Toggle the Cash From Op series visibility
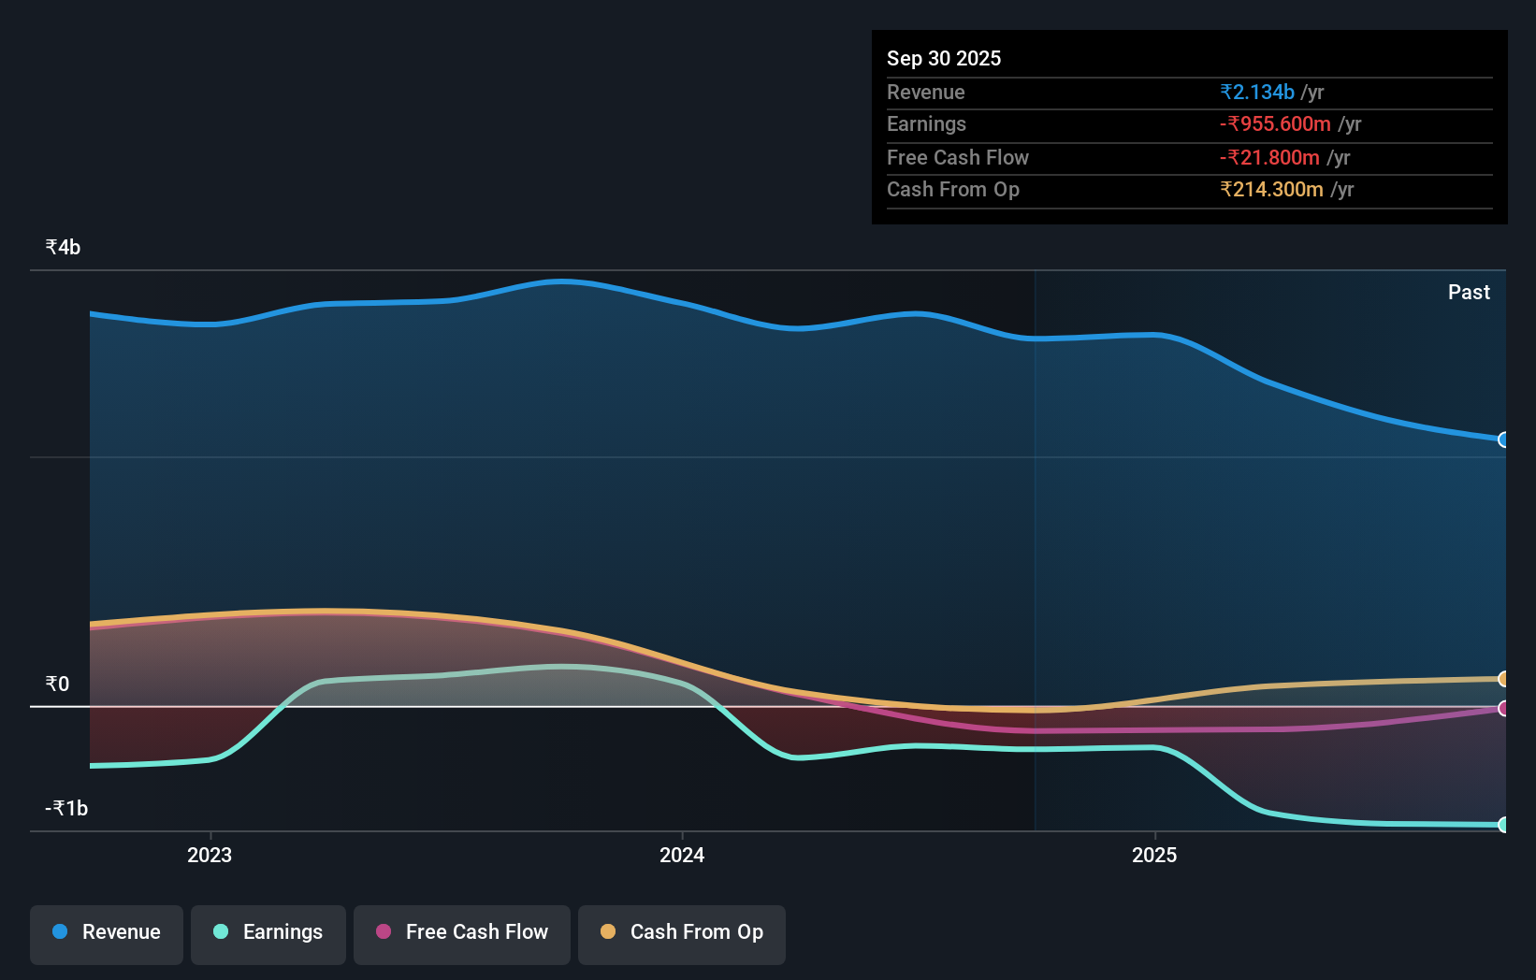This screenshot has height=980, width=1536. pyautogui.click(x=682, y=932)
